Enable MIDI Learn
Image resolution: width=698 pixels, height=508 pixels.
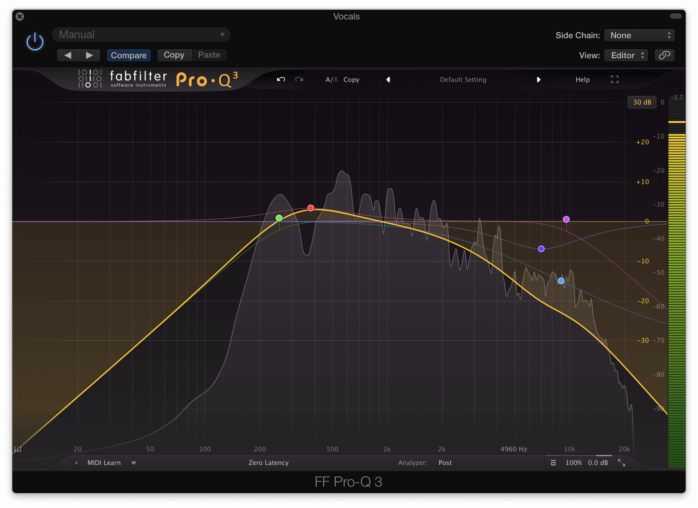click(x=104, y=463)
